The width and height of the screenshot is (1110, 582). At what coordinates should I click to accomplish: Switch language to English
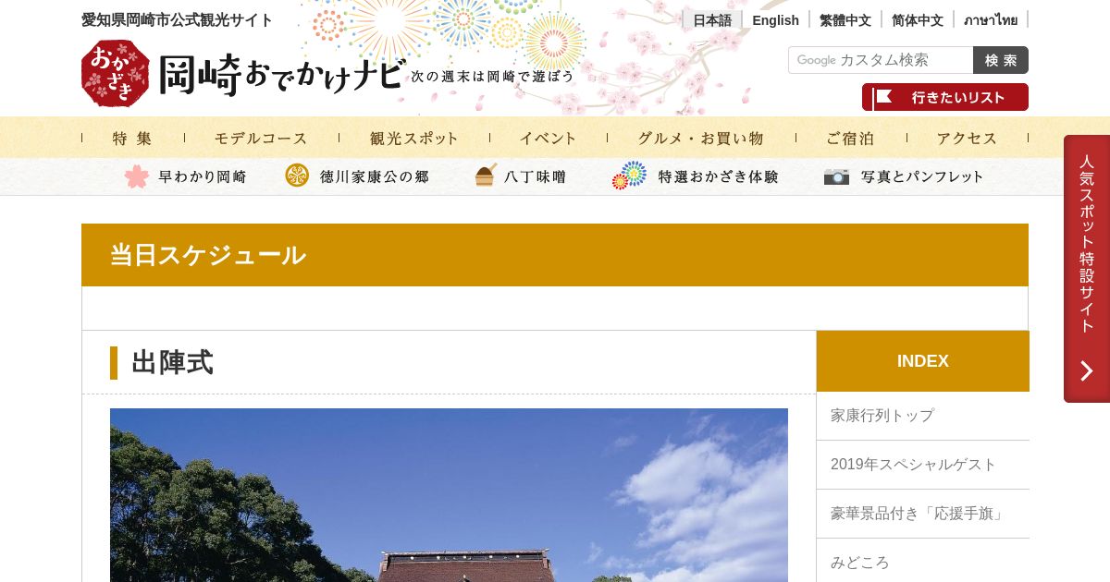[775, 20]
